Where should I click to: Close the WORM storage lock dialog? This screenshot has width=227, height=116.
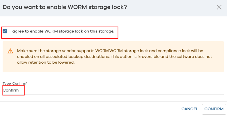219,7
